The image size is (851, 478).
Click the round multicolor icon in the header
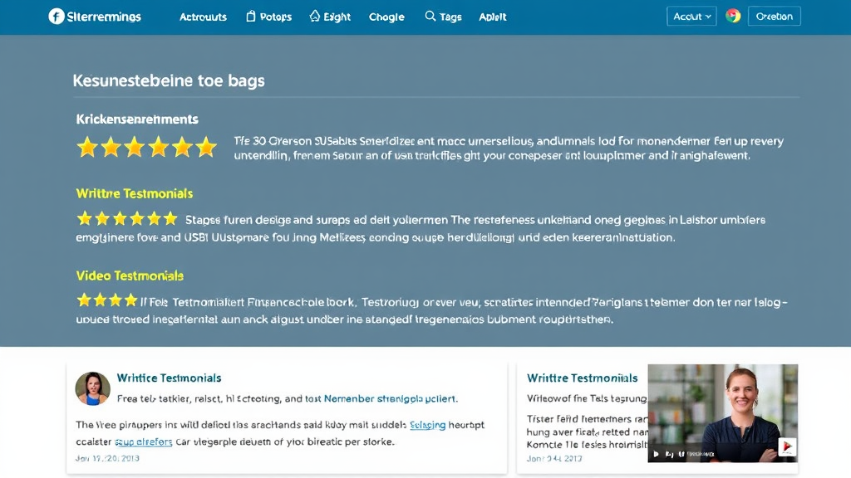tap(733, 16)
